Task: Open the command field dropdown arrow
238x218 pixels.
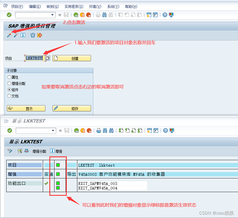Action: point(53,15)
